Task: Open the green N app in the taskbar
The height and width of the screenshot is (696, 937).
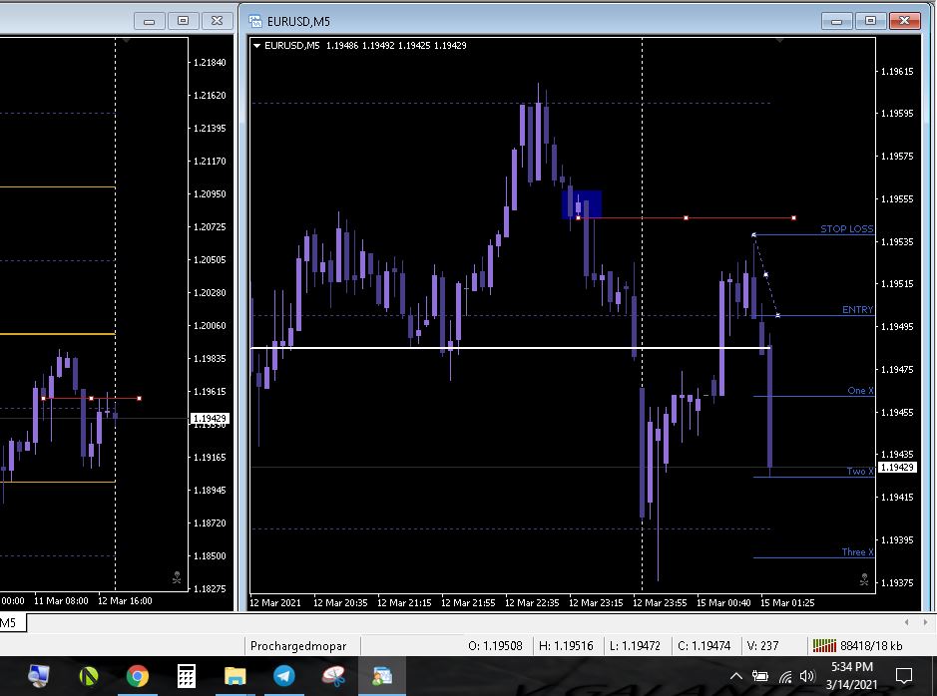Action: click(x=89, y=676)
